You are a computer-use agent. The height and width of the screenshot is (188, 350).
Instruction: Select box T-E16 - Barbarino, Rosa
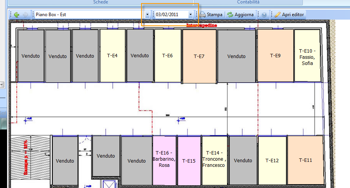tap(165, 160)
